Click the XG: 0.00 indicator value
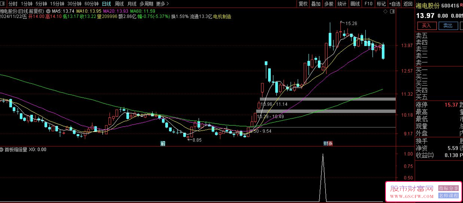This screenshot has height=203, width=463. (37, 149)
